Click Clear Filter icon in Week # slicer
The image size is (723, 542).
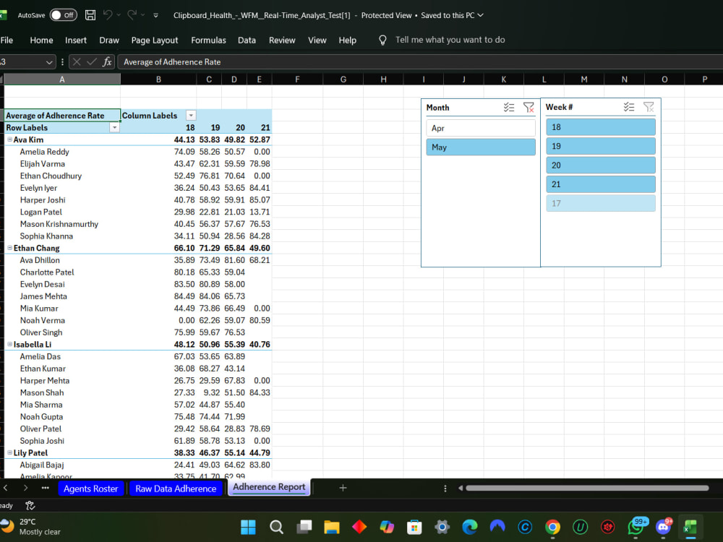point(649,107)
